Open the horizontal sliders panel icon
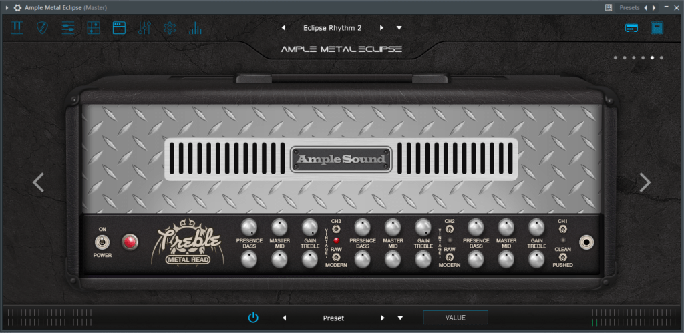The image size is (684, 333). [67, 28]
